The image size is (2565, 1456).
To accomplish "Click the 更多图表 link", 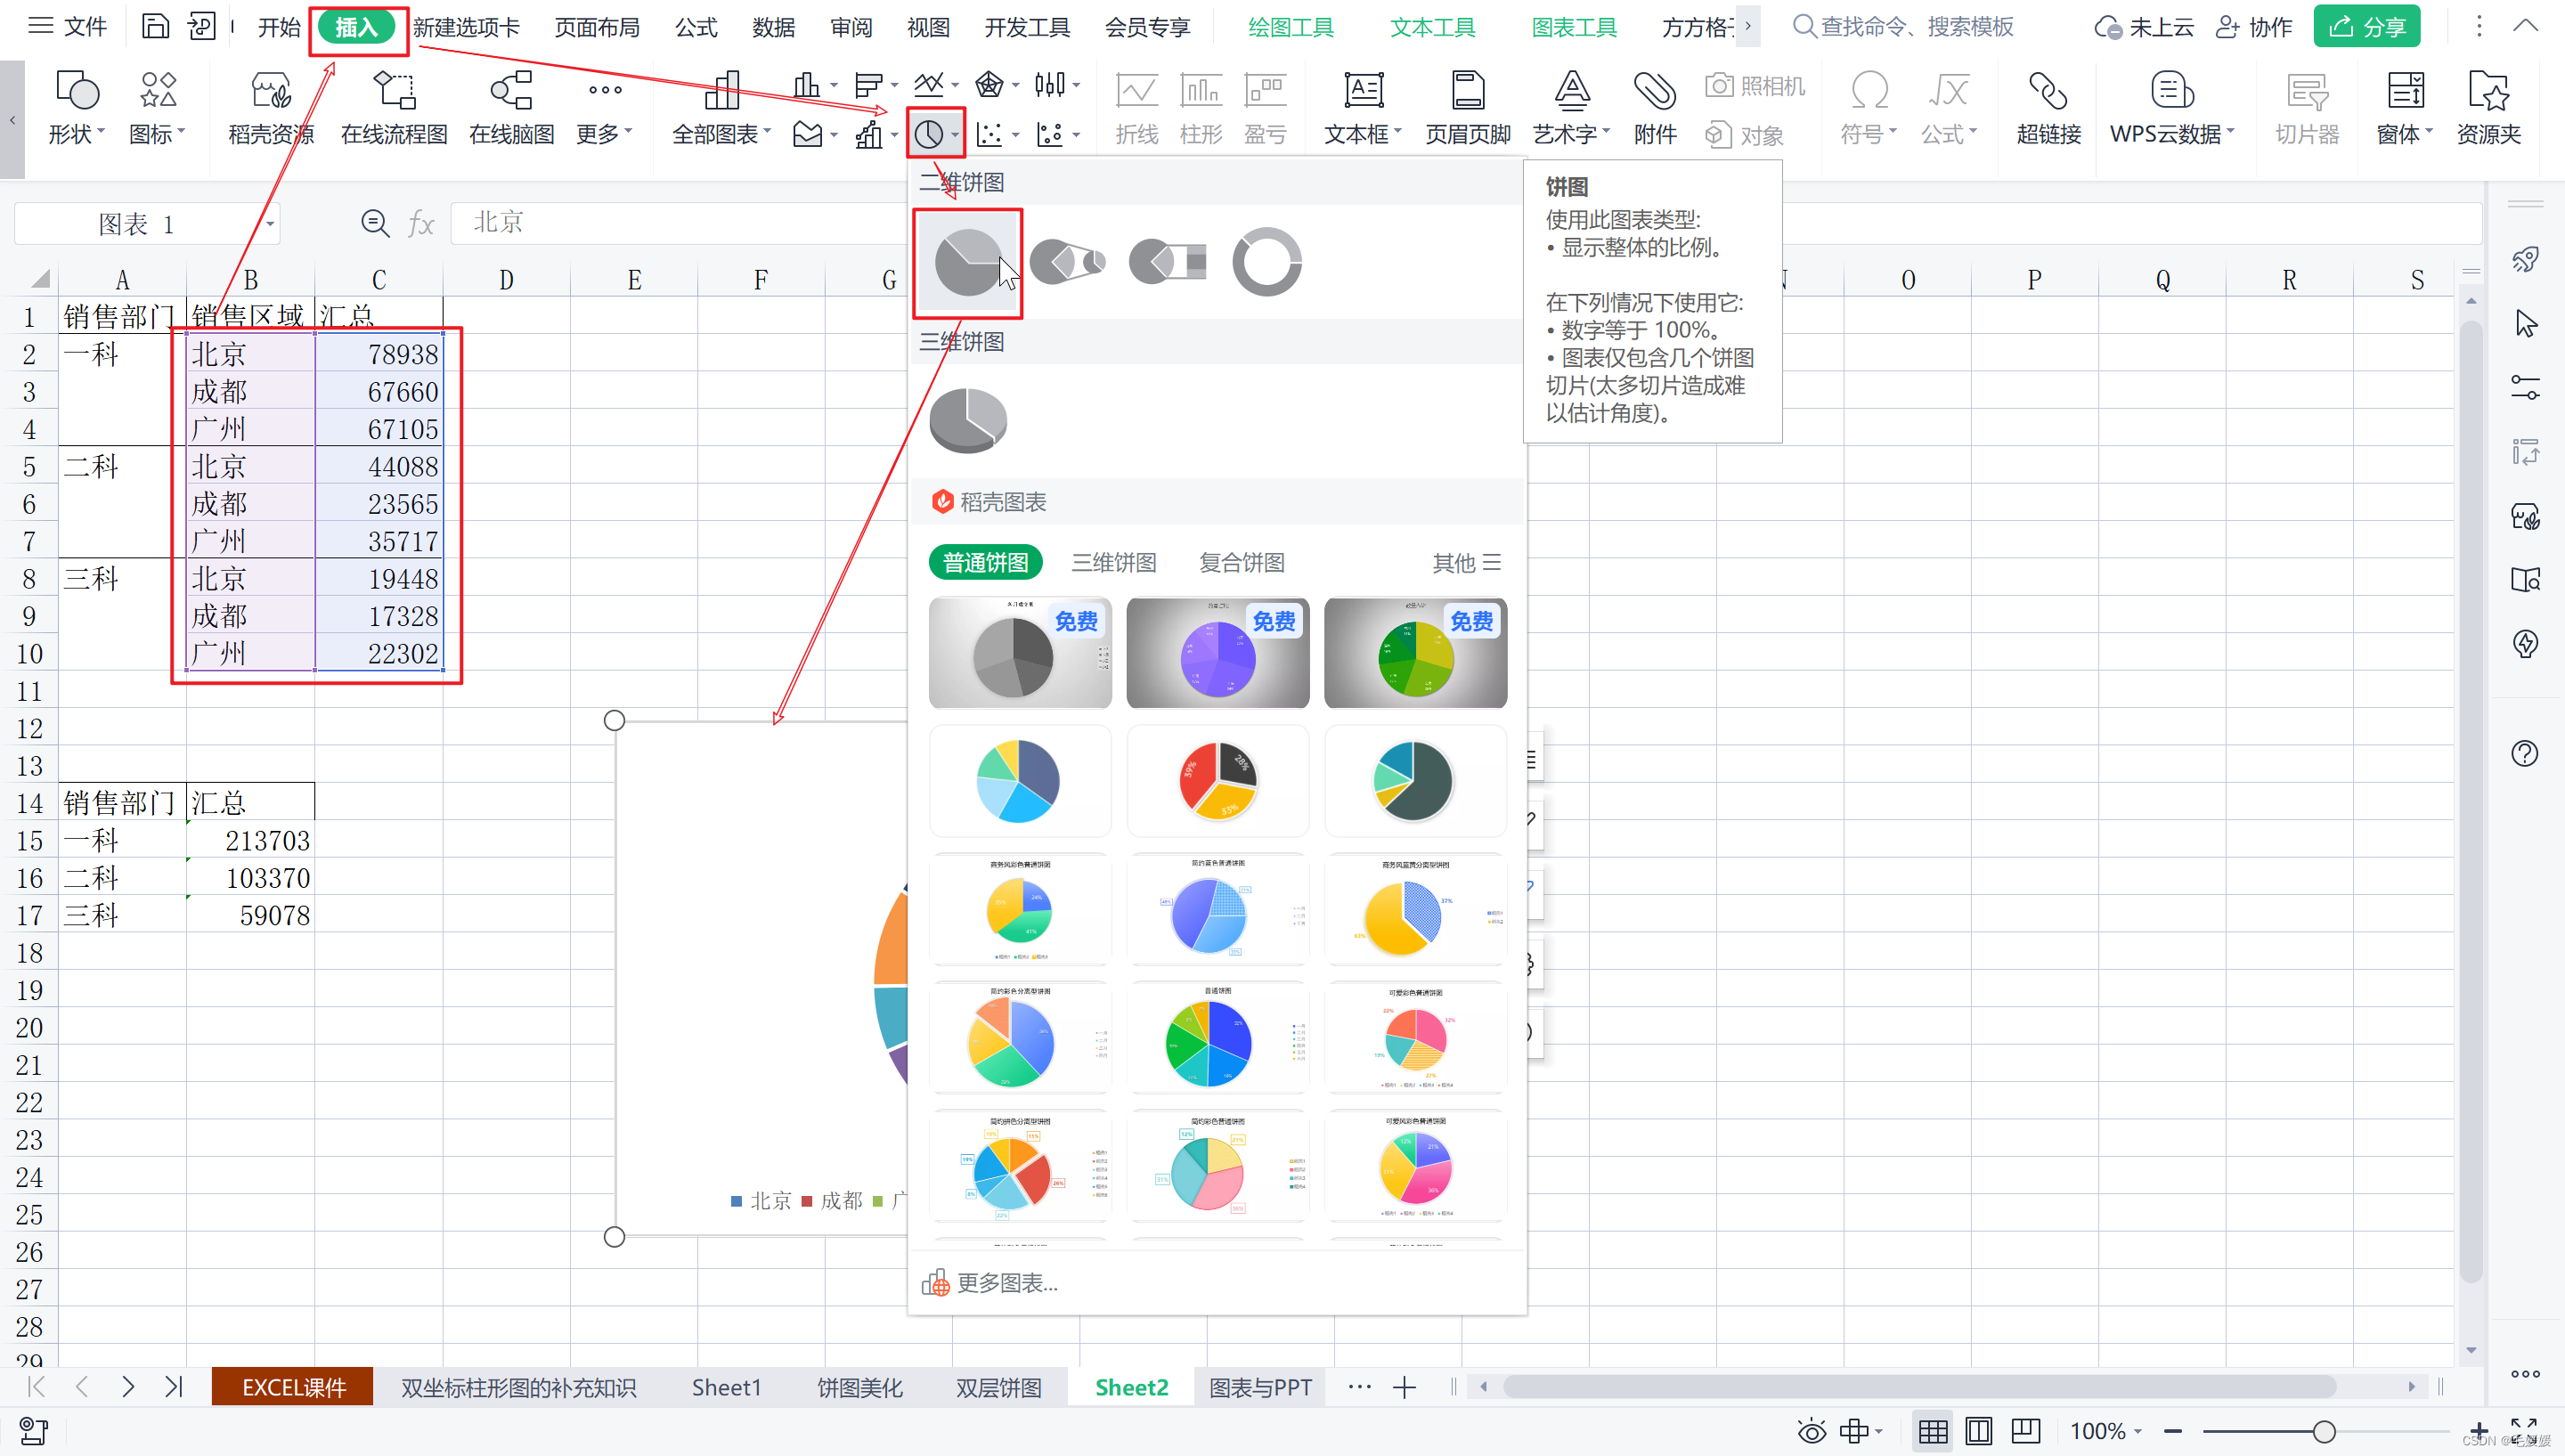I will tap(1006, 1282).
